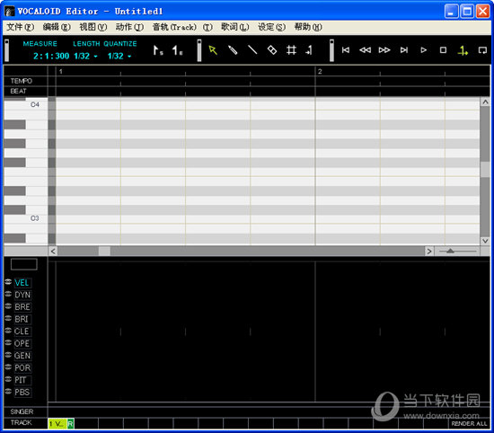Click the measure 2 ruler marker
The image size is (494, 433).
pos(320,72)
